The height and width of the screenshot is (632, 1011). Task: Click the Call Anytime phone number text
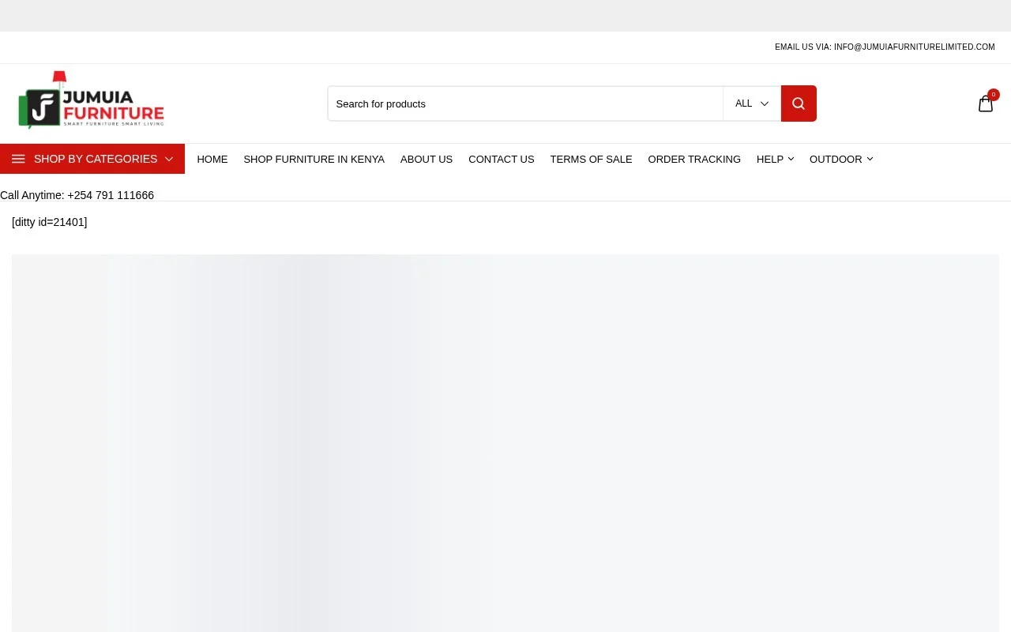(77, 195)
